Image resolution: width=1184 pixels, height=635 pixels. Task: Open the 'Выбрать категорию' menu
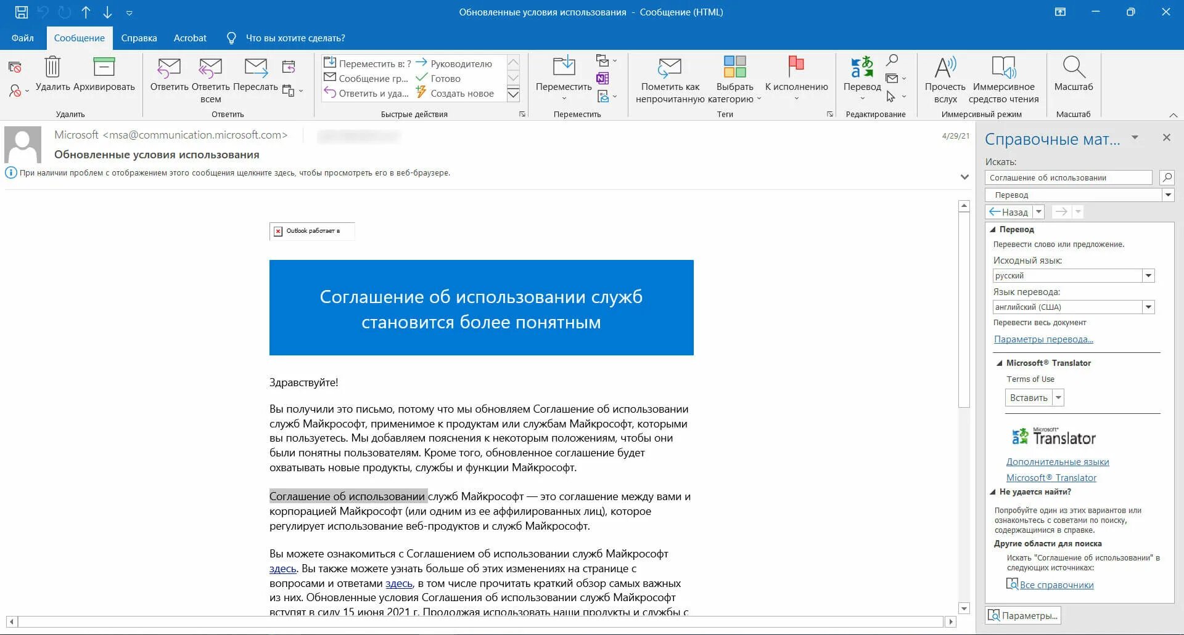[x=735, y=81]
